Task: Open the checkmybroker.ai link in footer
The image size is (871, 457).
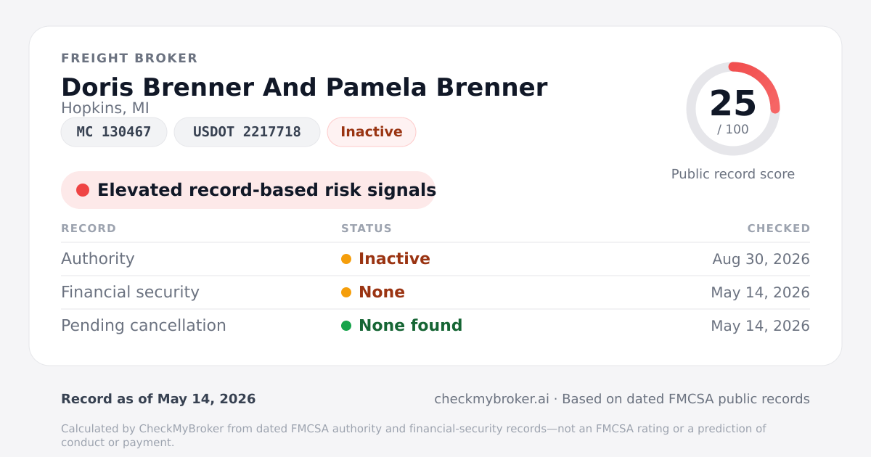Action: (x=491, y=399)
